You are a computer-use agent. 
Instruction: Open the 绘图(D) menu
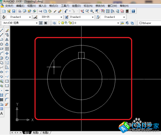point(76,6)
